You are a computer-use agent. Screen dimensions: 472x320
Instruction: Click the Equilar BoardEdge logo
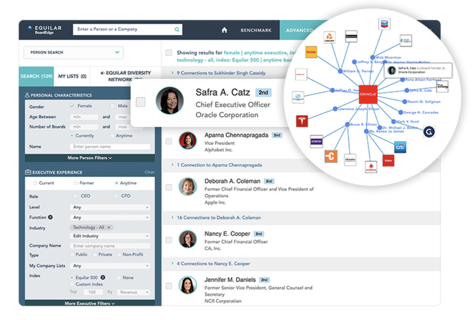pos(45,30)
